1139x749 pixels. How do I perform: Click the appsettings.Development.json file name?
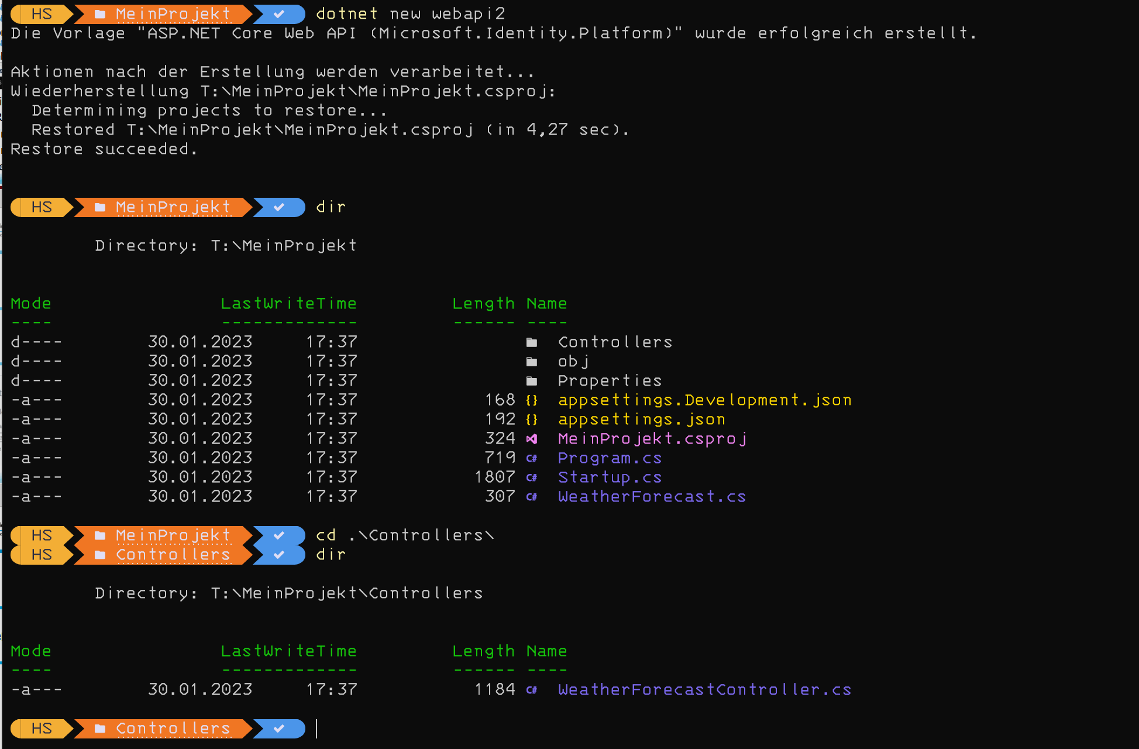[x=704, y=400]
